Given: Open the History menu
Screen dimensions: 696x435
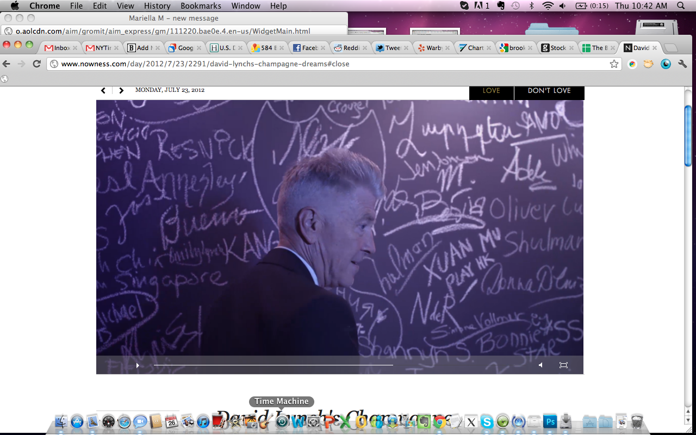Looking at the screenshot, I should (x=157, y=6).
